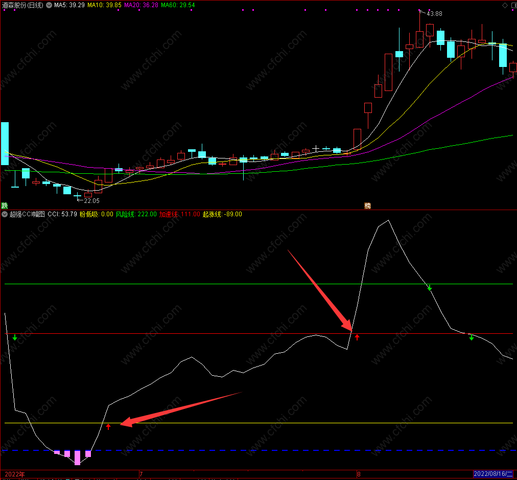Click the large cyan candlestick at the far left
Screen dimensions: 517x480
(5, 144)
